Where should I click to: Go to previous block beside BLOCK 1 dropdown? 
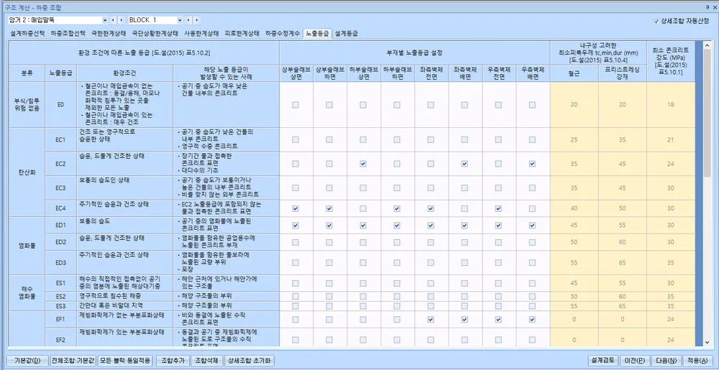point(188,20)
